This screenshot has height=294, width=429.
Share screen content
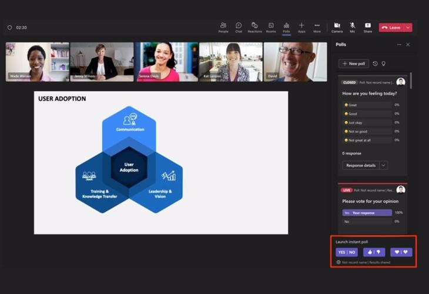pyautogui.click(x=367, y=27)
